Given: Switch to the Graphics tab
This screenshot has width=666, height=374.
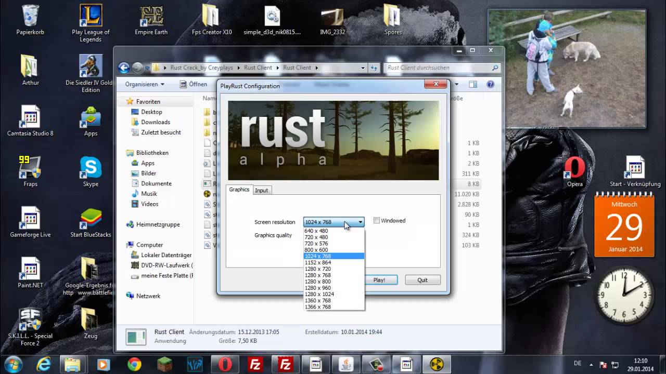Looking at the screenshot, I should tap(239, 190).
